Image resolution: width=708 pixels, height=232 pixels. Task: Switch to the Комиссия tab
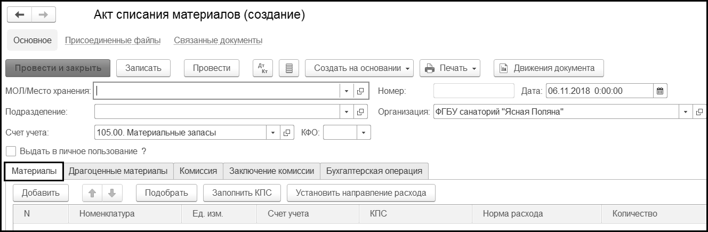point(198,171)
